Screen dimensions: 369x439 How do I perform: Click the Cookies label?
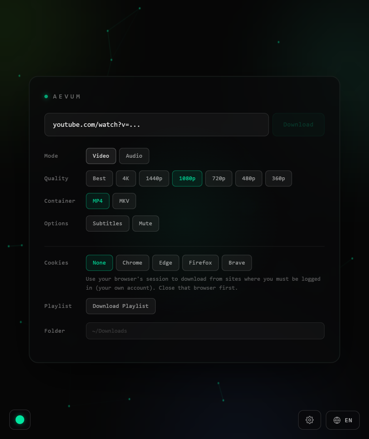56,263
